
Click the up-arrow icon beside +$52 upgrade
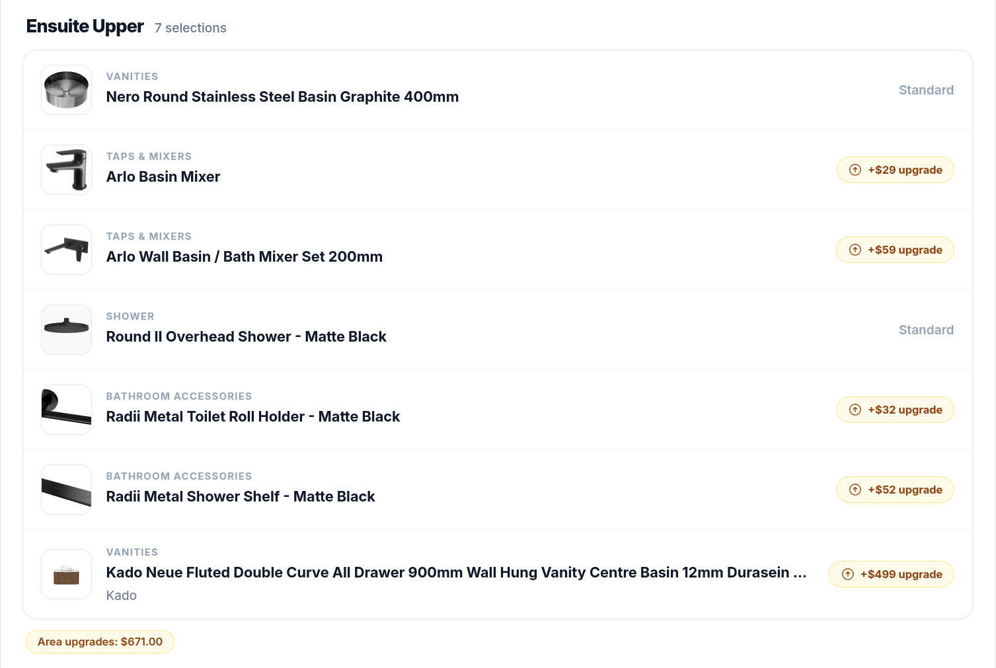[x=855, y=490]
